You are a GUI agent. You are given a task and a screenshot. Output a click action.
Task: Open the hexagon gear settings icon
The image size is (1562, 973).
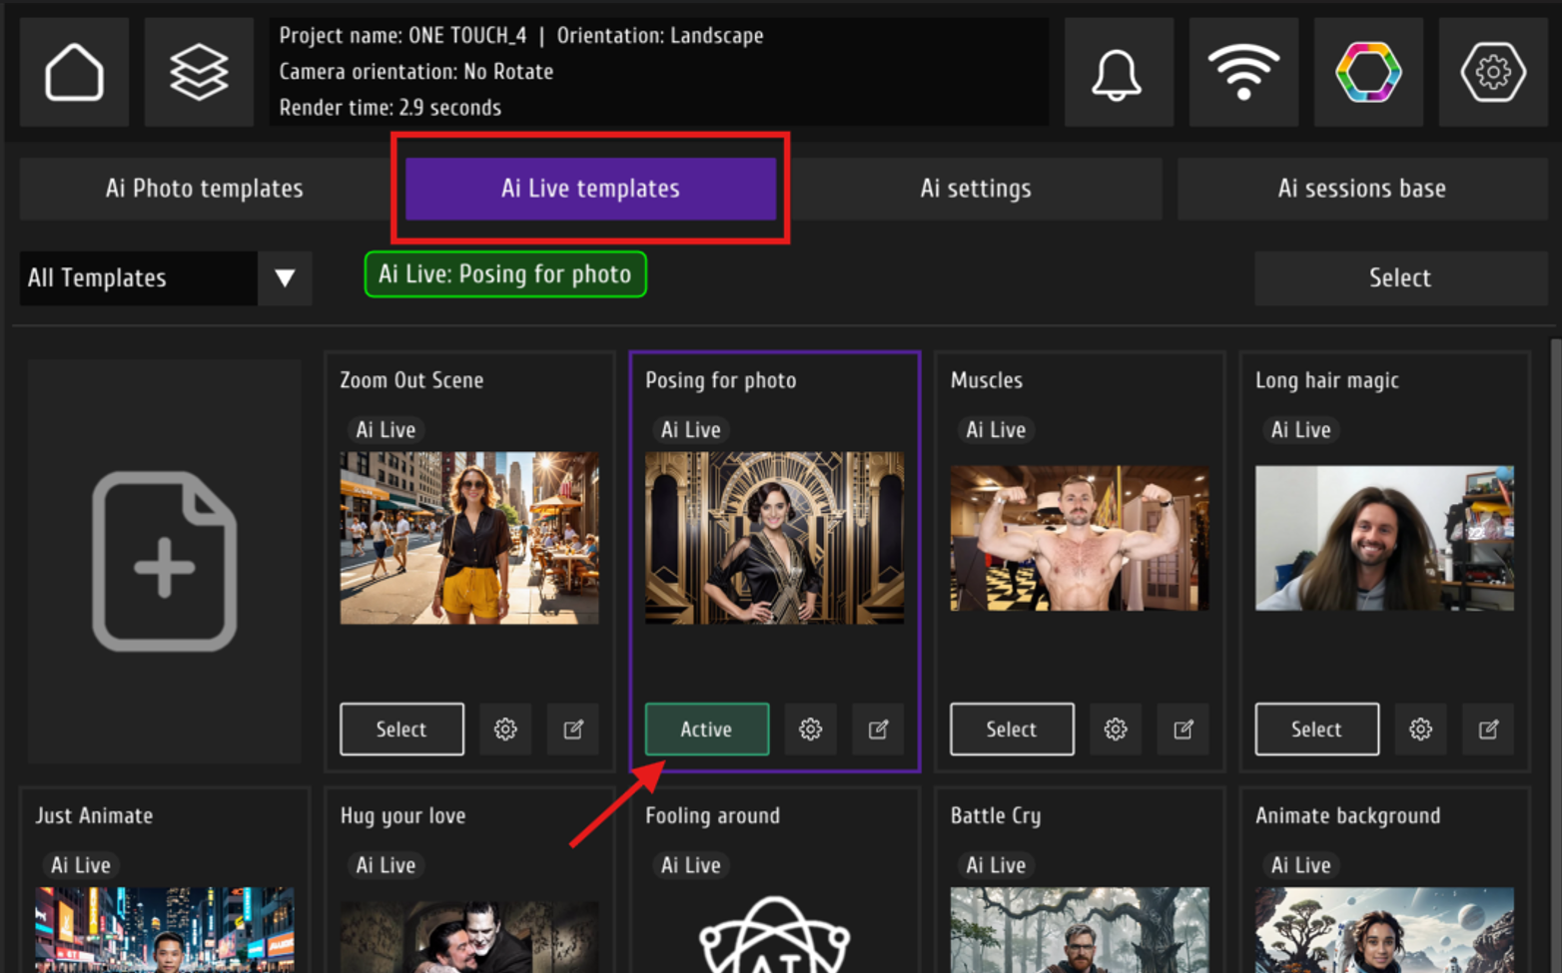tap(1493, 73)
